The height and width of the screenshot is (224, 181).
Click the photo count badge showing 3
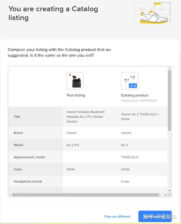pos(133,86)
